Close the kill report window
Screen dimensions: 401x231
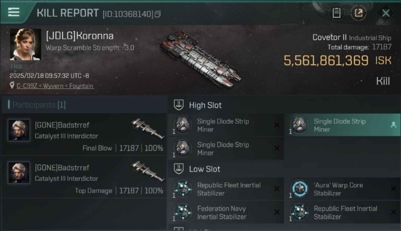386,13
